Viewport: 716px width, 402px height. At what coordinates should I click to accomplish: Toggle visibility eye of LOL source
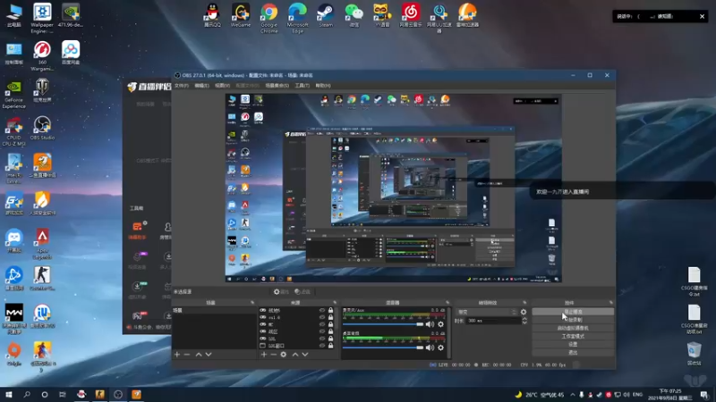pos(322,339)
